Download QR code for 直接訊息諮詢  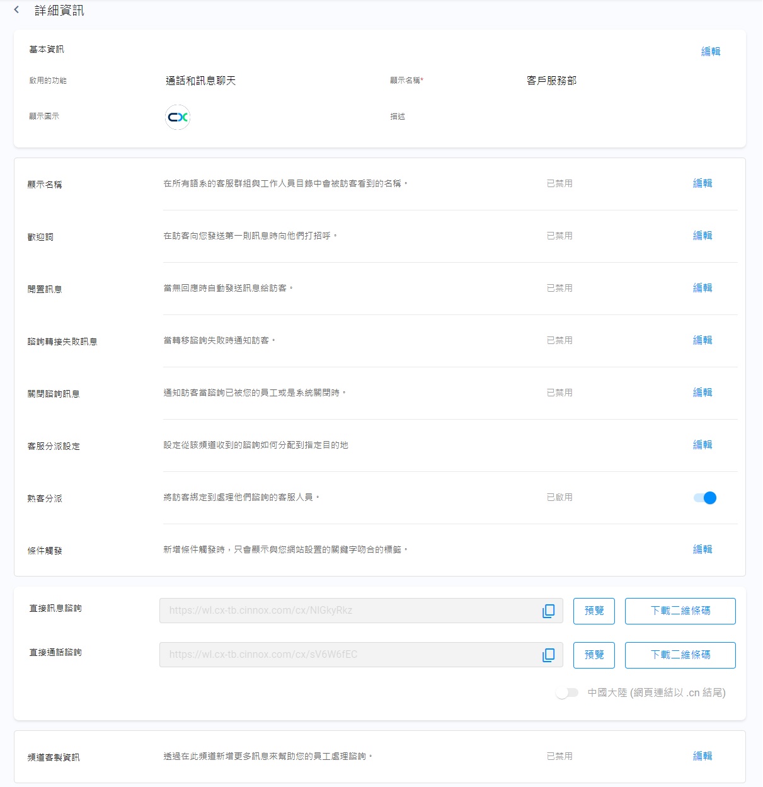[x=680, y=611]
